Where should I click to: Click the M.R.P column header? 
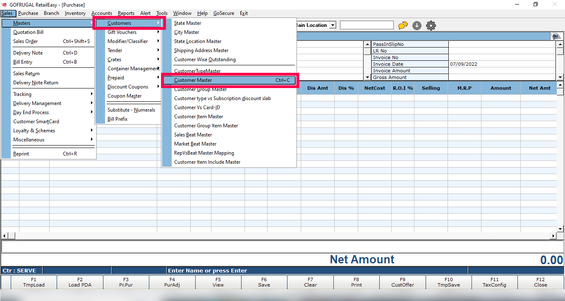(464, 88)
